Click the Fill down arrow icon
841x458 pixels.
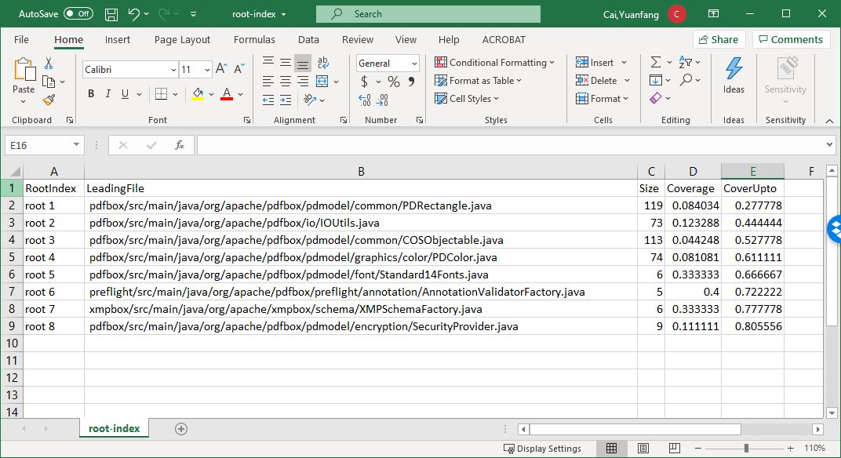click(x=655, y=81)
